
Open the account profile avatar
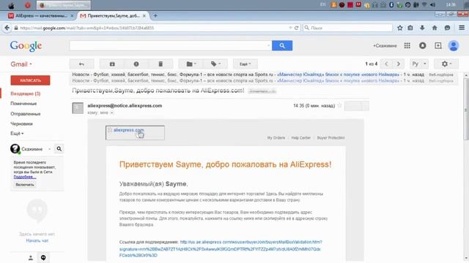pos(454,45)
